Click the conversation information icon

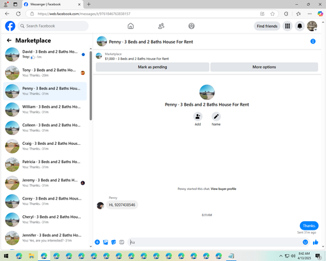(313, 41)
